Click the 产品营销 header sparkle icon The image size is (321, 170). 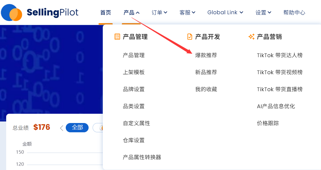point(251,37)
